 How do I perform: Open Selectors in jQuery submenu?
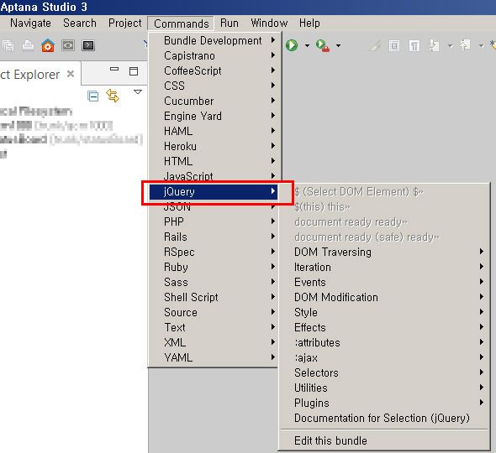click(384, 372)
